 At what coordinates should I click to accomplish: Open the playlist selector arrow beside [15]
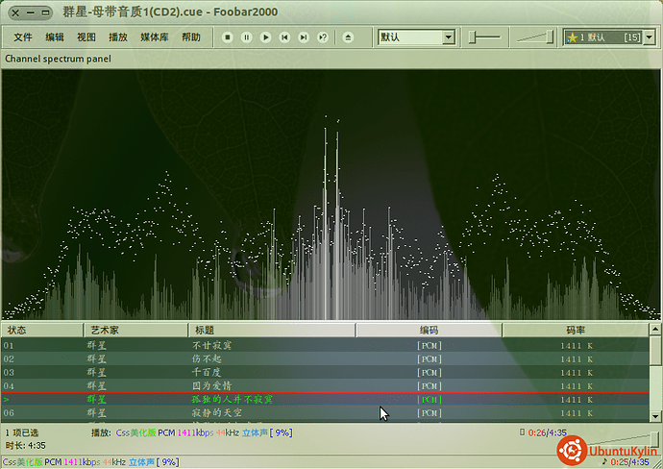[650, 37]
